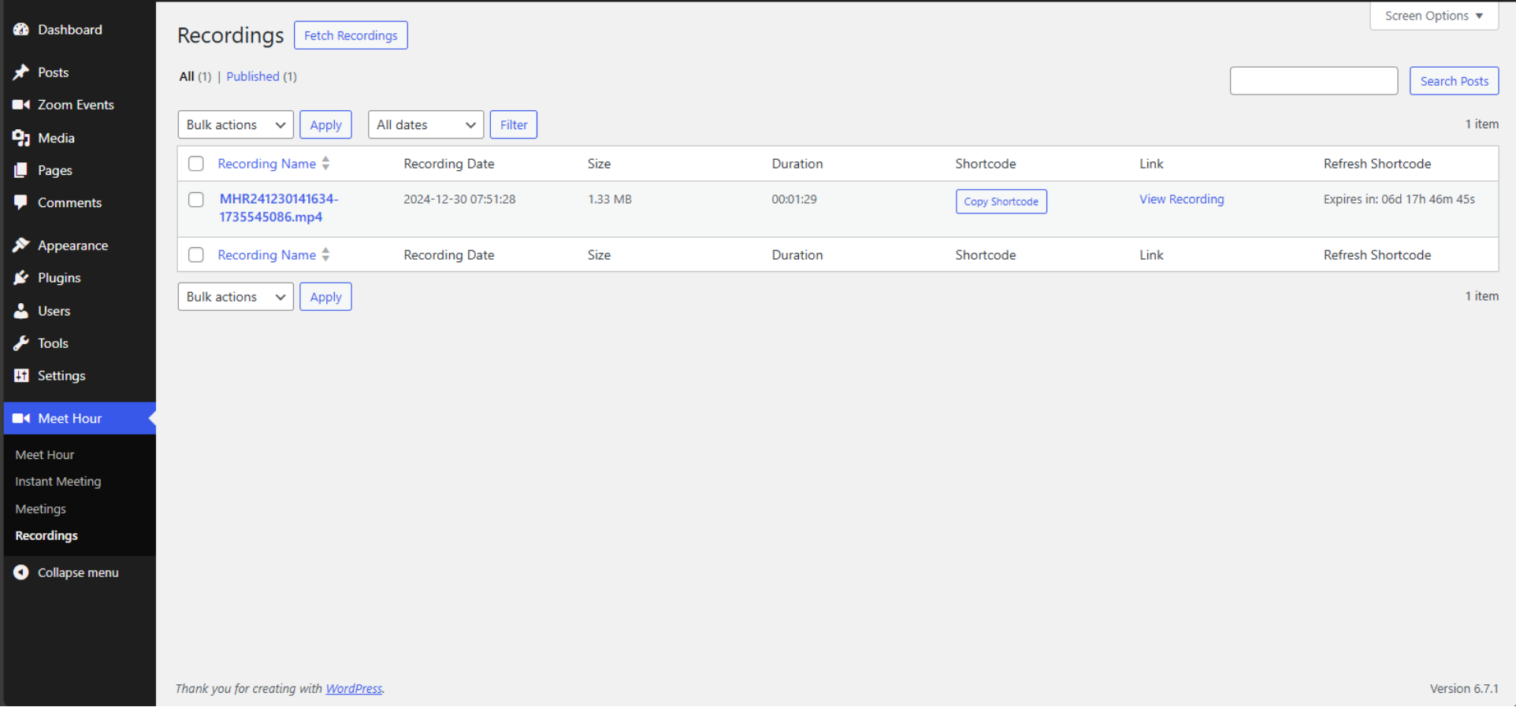Open the Zoom Events menu
1516x707 pixels.
click(76, 105)
